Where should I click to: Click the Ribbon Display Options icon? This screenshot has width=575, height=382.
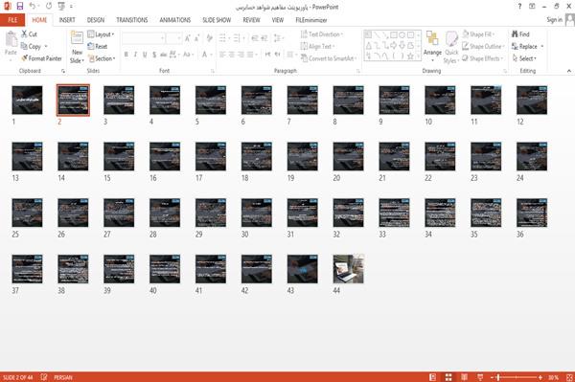coord(532,7)
